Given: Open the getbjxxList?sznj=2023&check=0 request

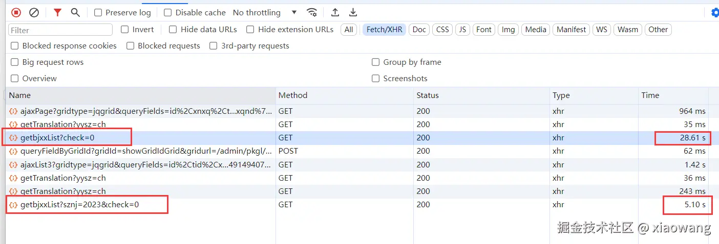Looking at the screenshot, I should (79, 205).
